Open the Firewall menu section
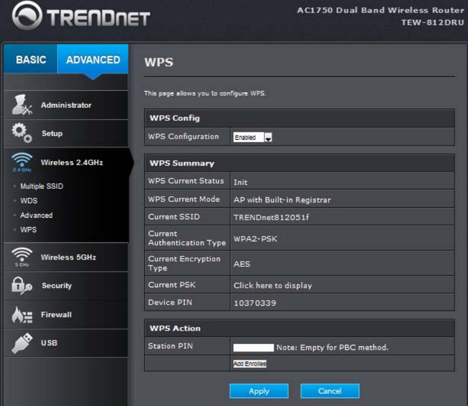The height and width of the screenshot is (406, 468). [x=66, y=314]
